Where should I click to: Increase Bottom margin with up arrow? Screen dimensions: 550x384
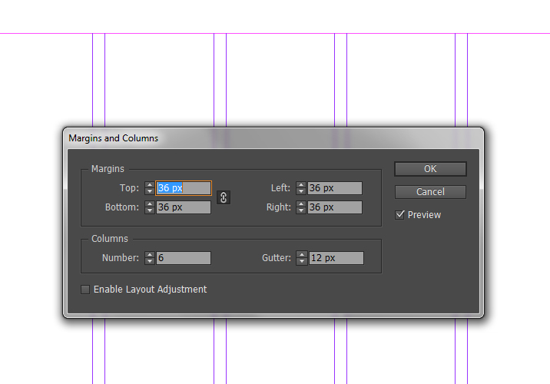[x=150, y=204]
